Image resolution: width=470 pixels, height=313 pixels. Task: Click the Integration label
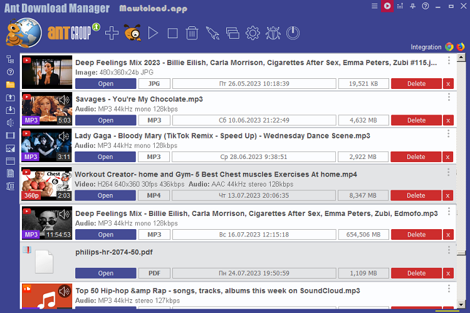click(426, 47)
